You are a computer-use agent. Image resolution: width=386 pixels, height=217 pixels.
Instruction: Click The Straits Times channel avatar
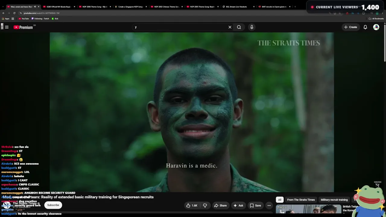point(7,205)
